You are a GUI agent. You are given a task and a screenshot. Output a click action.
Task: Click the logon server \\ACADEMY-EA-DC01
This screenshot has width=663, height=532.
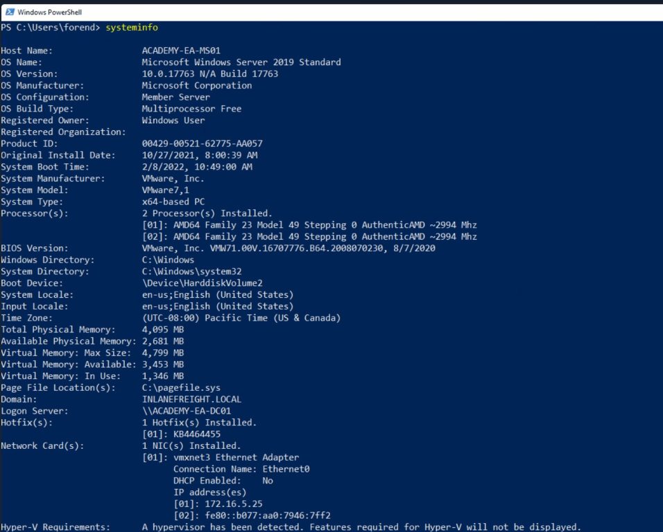[187, 411]
